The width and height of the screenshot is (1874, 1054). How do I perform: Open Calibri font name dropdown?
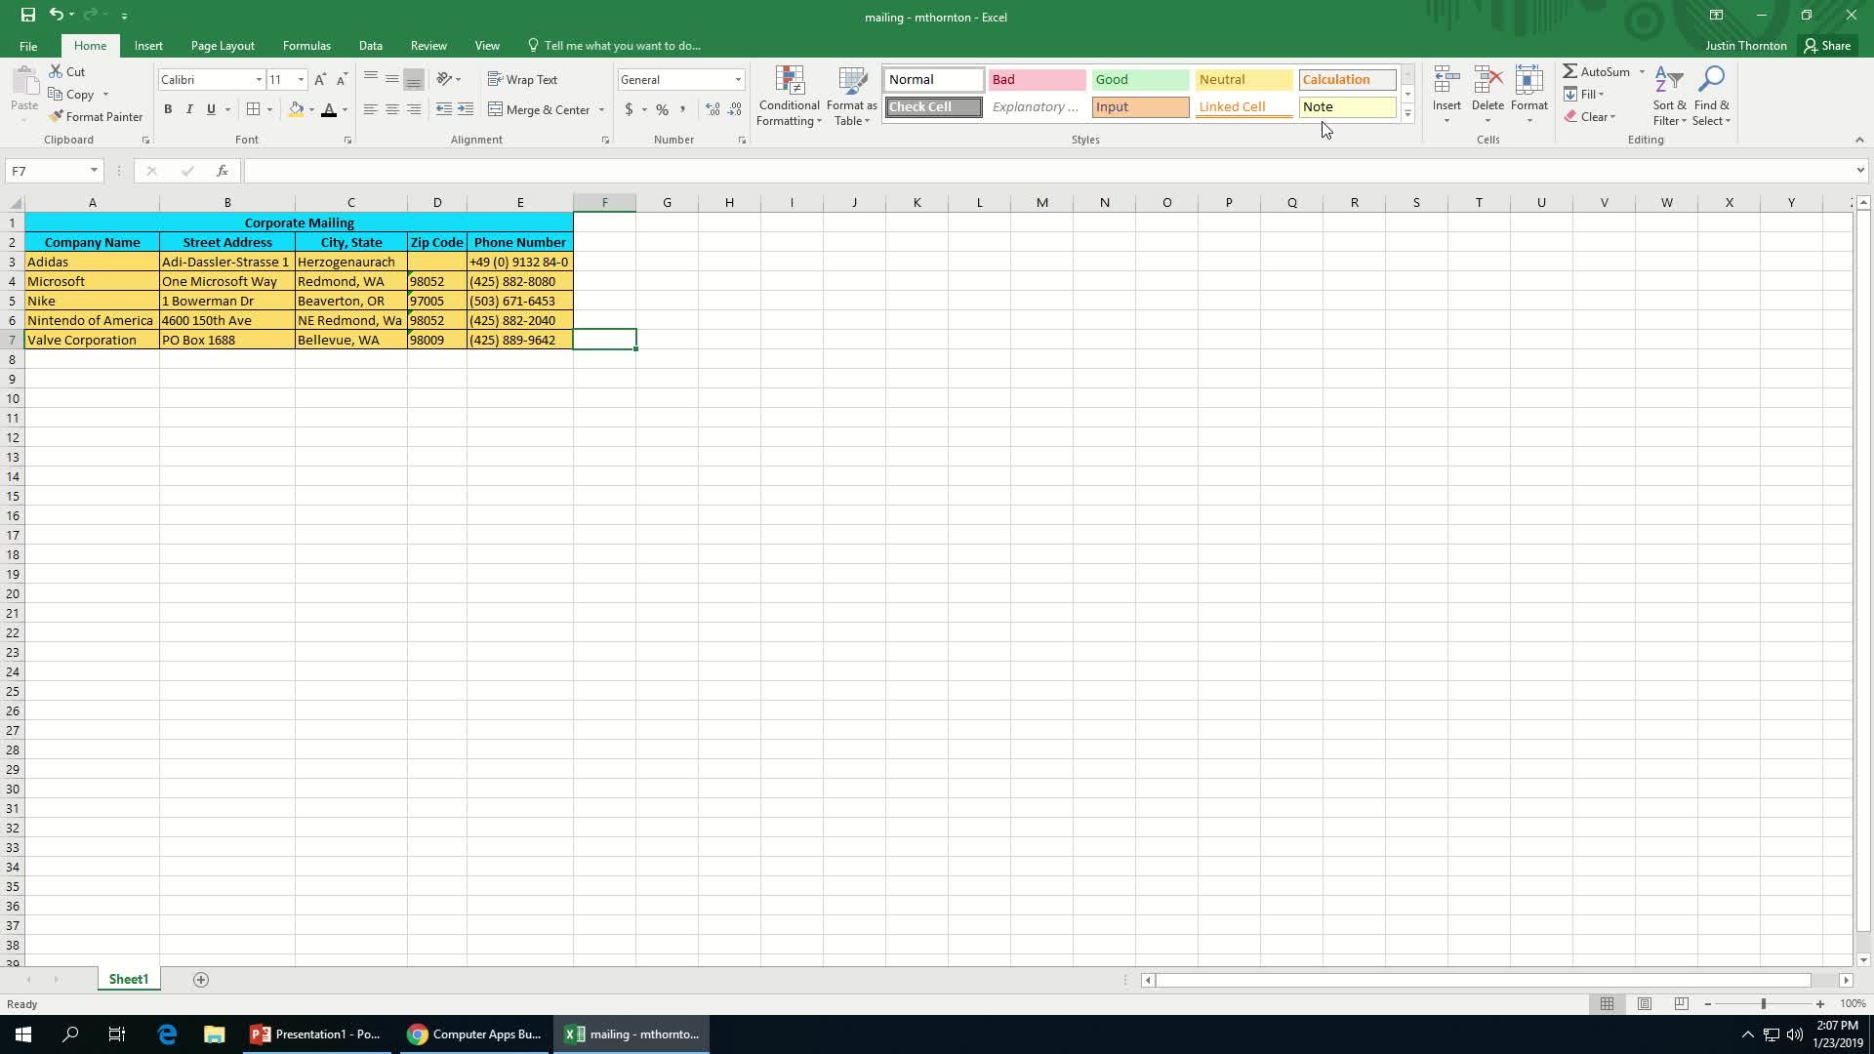point(259,80)
